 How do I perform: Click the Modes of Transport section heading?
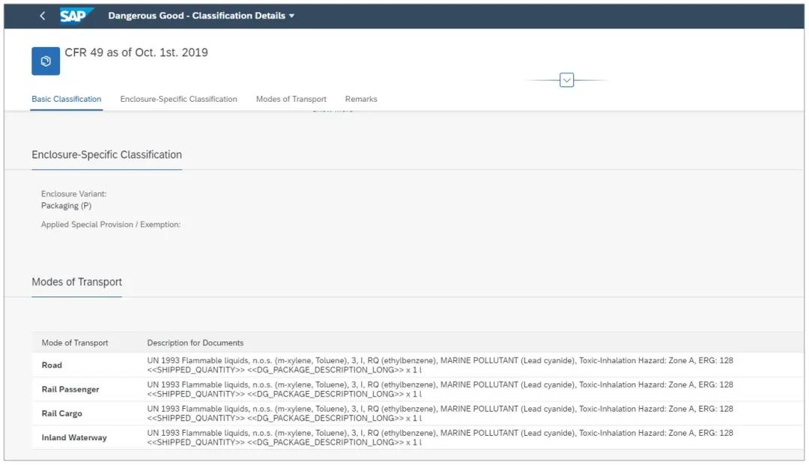76,282
